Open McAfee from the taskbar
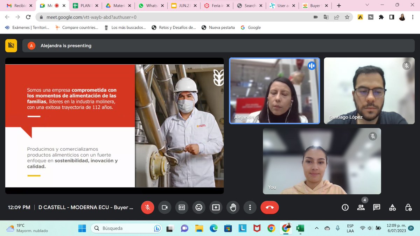The height and width of the screenshot is (236, 420). tap(257, 228)
